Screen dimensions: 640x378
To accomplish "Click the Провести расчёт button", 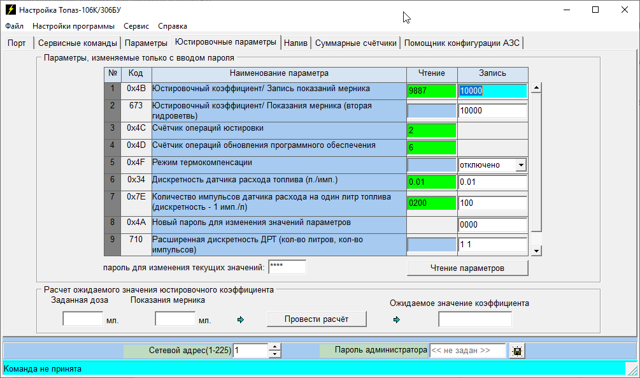I will tap(316, 319).
